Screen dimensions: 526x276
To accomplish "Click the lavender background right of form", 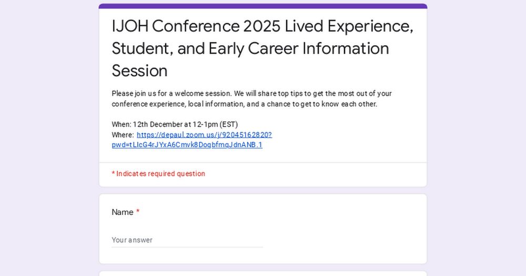I will pyautogui.click(x=477, y=138).
